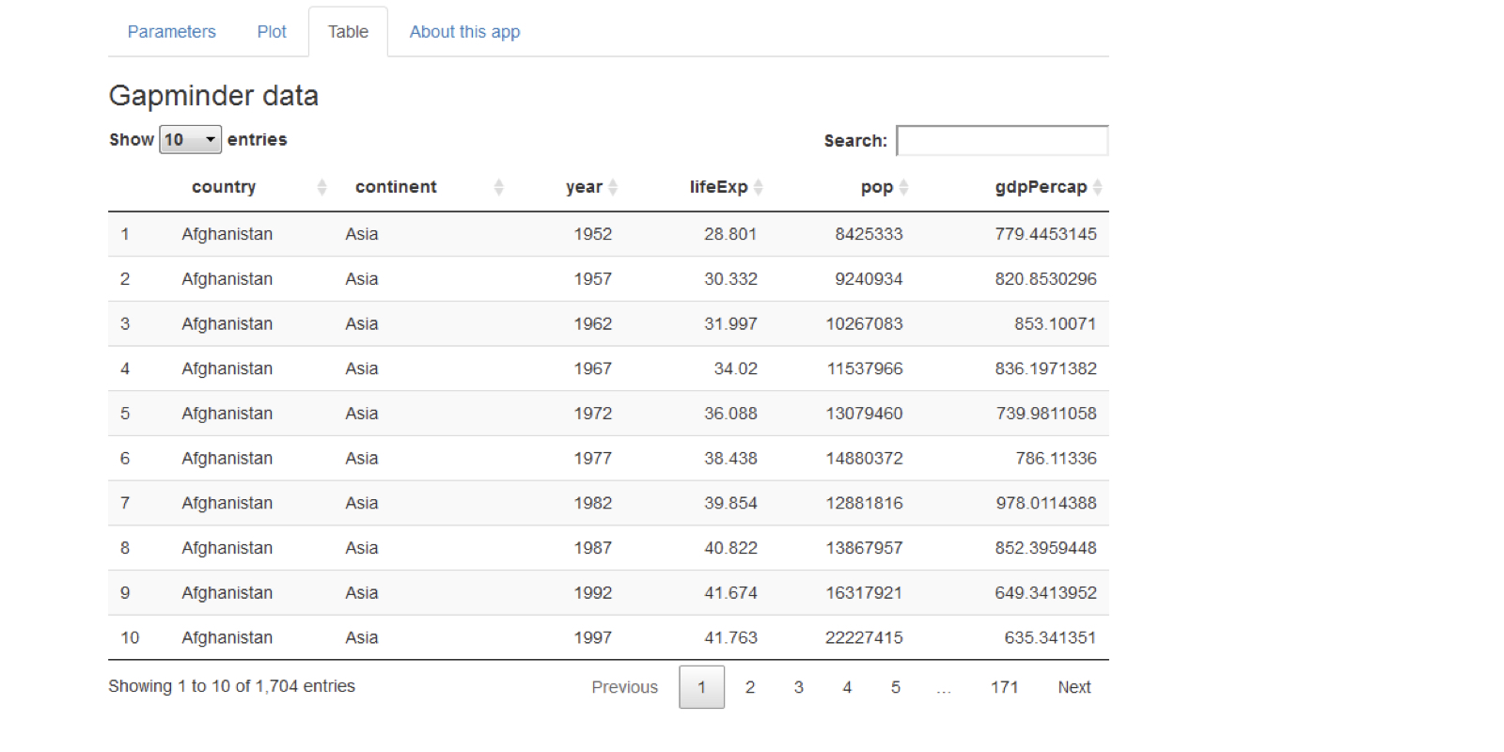Click population value 10267083
Viewport: 1504px width, 752px height.
(864, 323)
